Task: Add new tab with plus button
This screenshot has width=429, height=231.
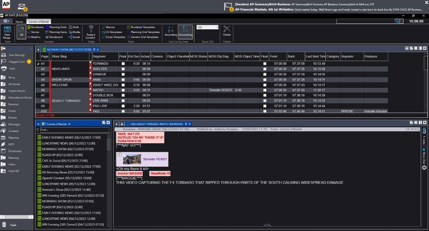Action: click(x=122, y=124)
